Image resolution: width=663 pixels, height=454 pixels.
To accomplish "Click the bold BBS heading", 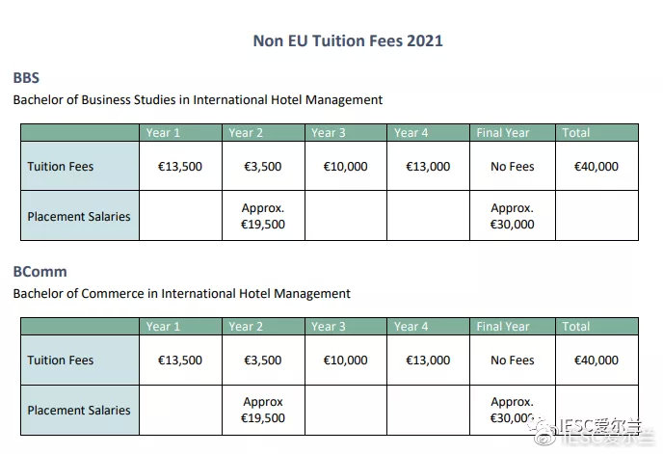I will click(x=26, y=78).
